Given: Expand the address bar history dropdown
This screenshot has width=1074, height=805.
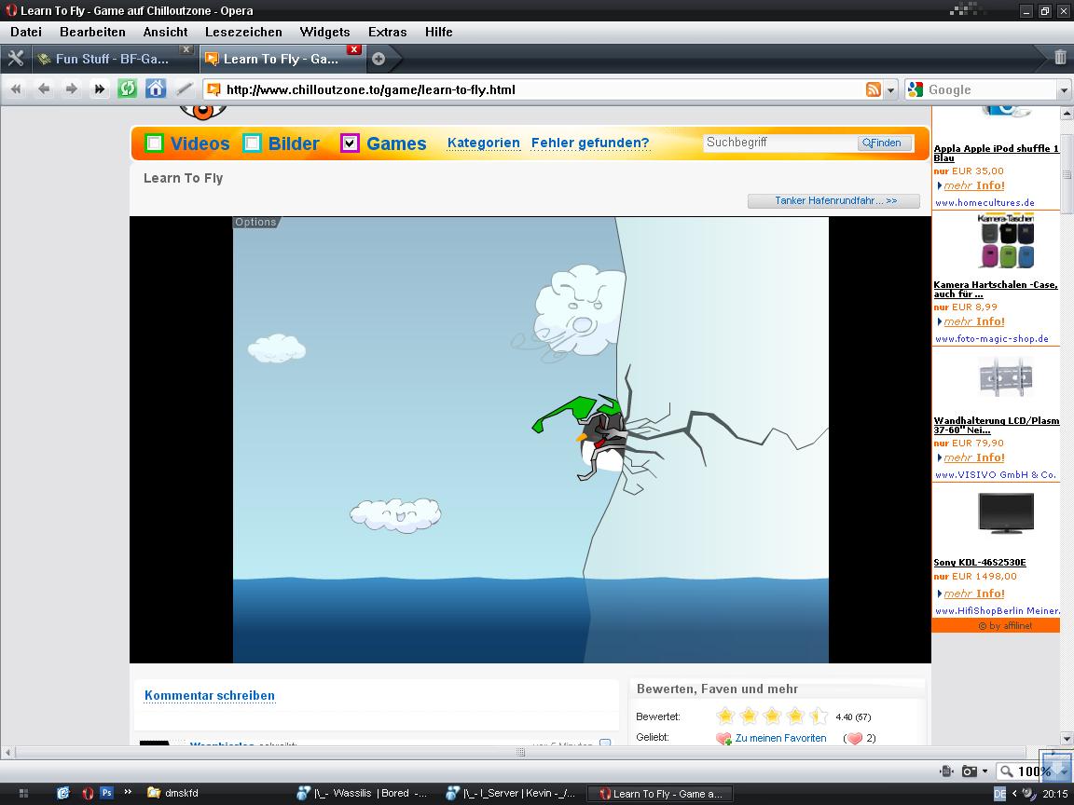Looking at the screenshot, I should (x=890, y=89).
